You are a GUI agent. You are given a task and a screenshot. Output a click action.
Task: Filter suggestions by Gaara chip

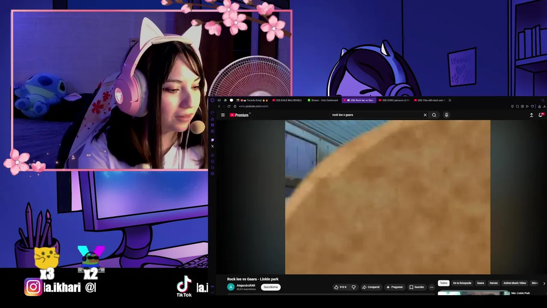coord(480,283)
